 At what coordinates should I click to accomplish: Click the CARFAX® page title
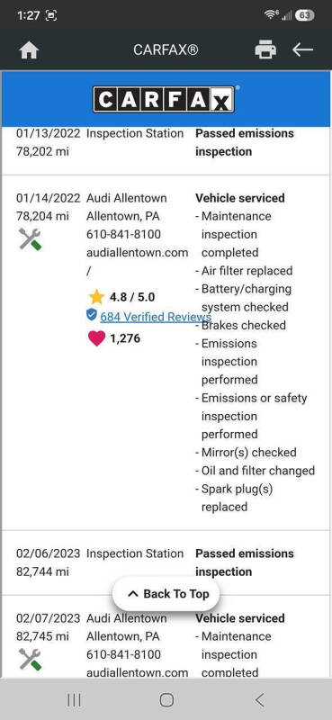[166, 49]
